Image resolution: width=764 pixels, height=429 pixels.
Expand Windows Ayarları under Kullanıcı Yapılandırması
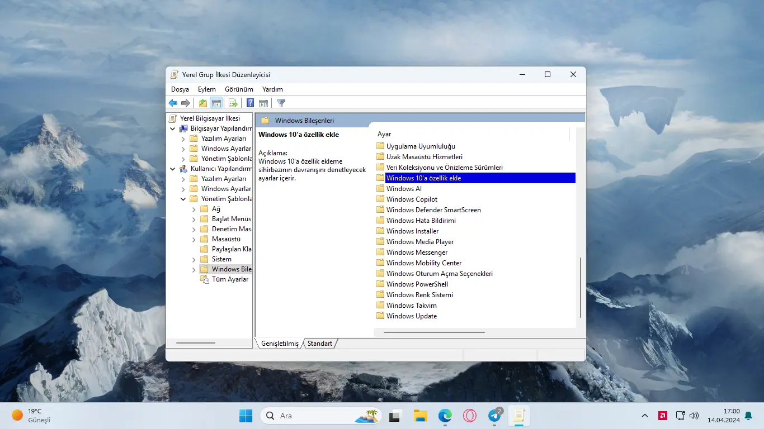point(183,189)
